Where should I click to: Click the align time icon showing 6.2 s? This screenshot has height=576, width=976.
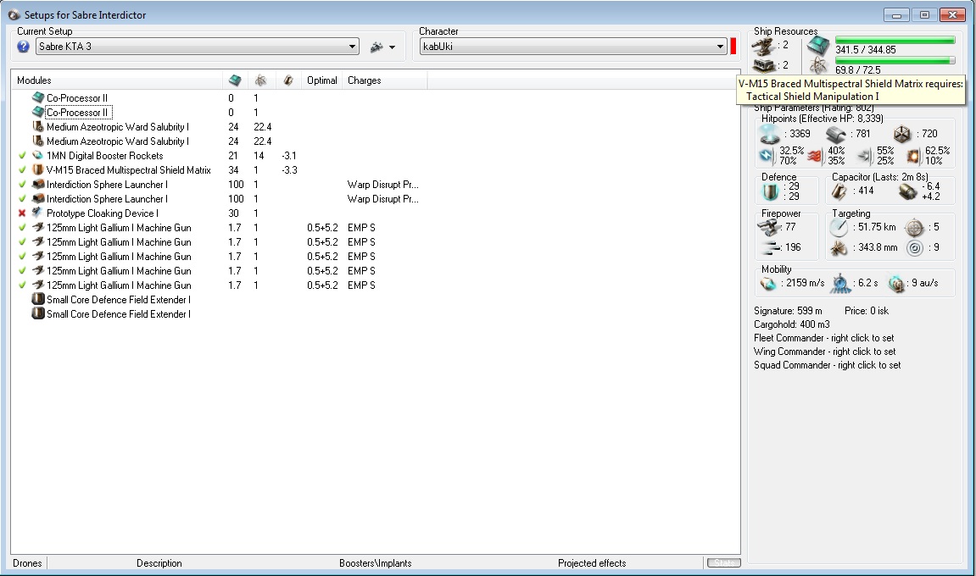click(x=840, y=284)
